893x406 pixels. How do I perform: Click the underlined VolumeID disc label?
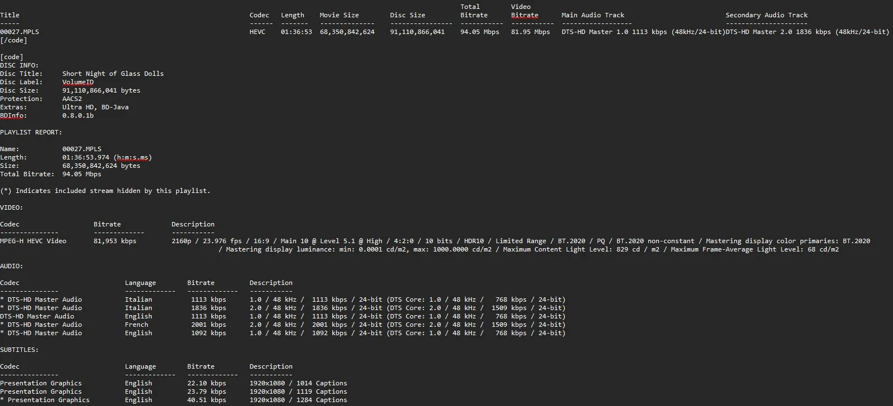point(77,82)
